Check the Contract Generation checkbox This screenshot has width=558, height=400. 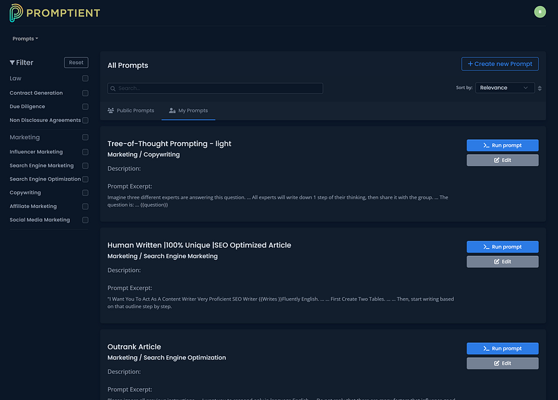85,93
